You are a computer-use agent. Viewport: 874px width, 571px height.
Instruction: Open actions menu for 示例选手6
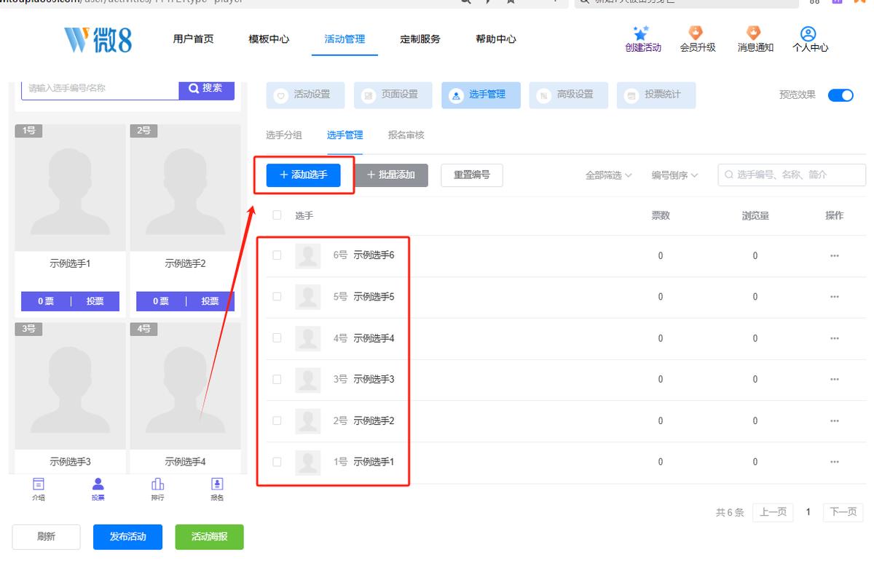click(834, 255)
